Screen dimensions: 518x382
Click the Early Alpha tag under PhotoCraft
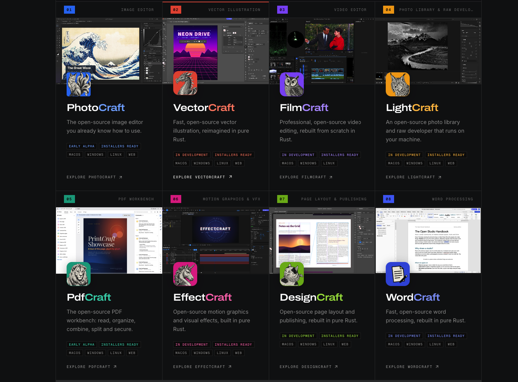click(x=82, y=146)
